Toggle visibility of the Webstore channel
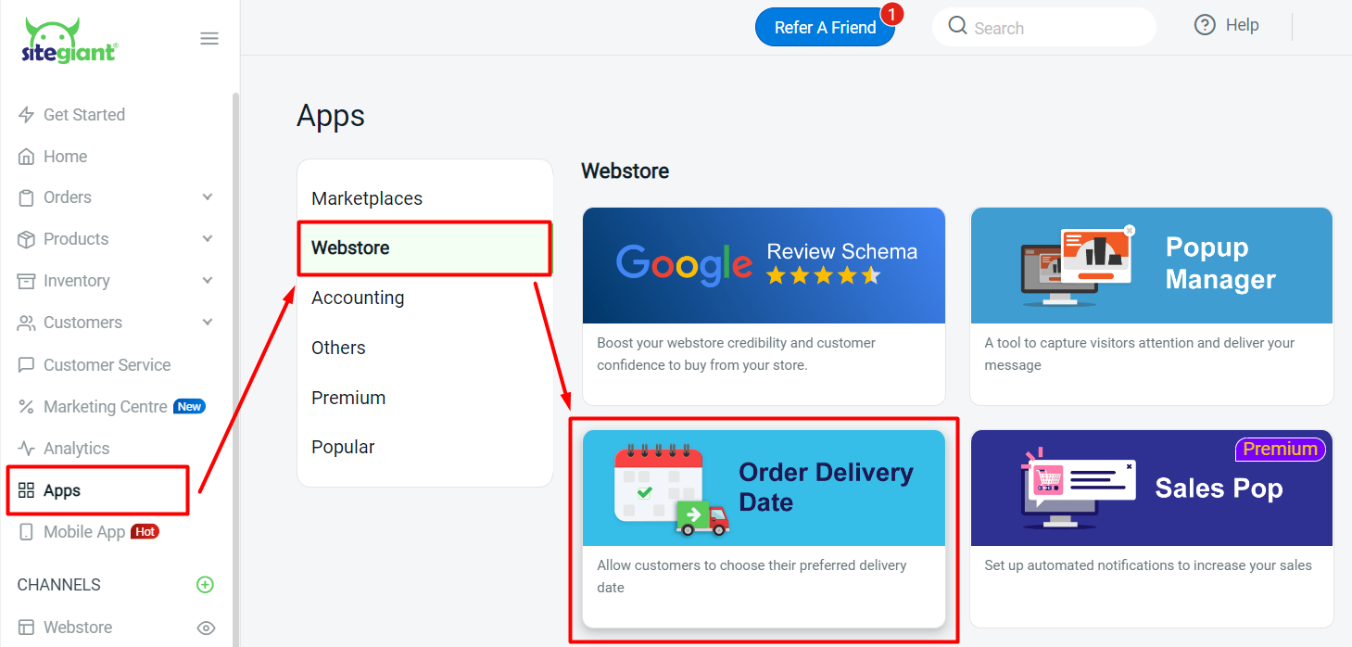Viewport: 1352px width, 647px height. pos(206,628)
